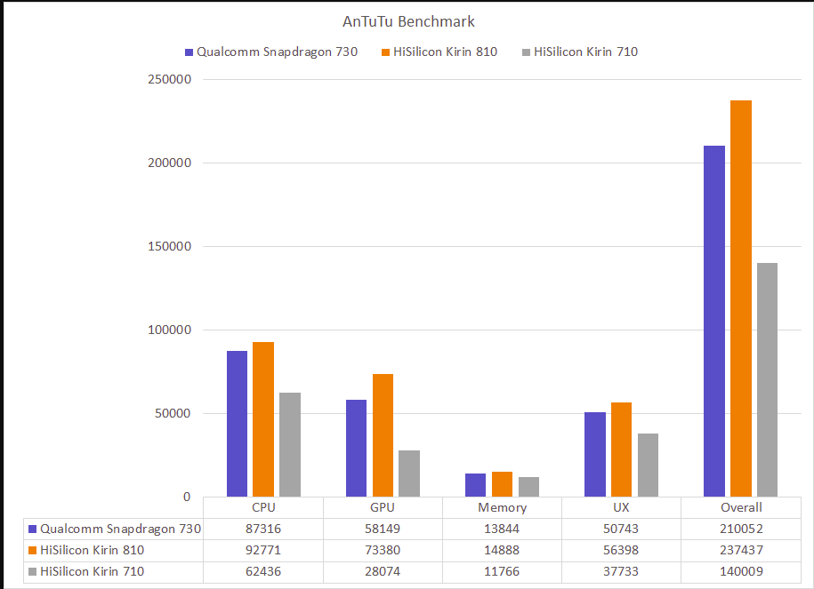Select the purple CPU bar for Snapdragon 730
This screenshot has width=814, height=589.
(238, 424)
